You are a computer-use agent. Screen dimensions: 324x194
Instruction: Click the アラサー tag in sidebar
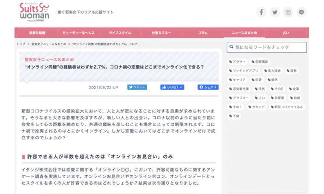[x=237, y=62]
